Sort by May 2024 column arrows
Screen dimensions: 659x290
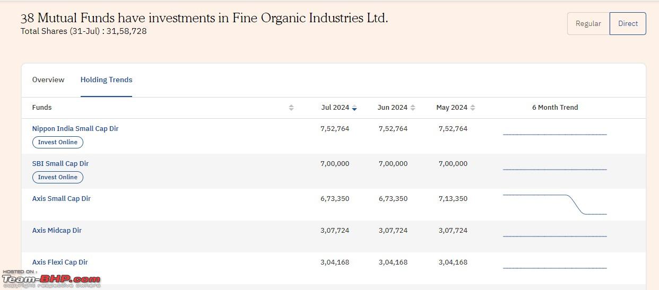pos(473,108)
